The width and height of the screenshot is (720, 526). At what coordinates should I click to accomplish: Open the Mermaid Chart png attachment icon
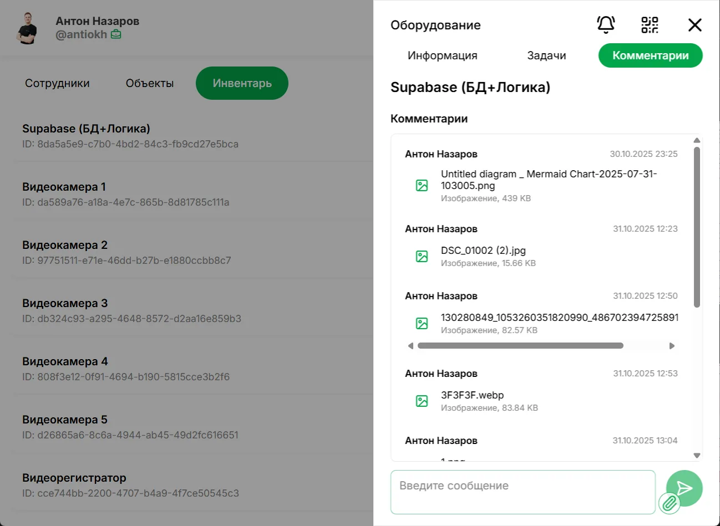click(422, 185)
